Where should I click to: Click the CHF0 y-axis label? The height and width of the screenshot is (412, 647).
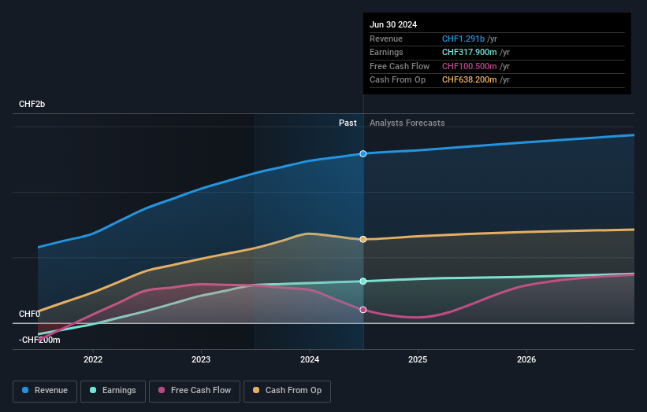(x=29, y=314)
